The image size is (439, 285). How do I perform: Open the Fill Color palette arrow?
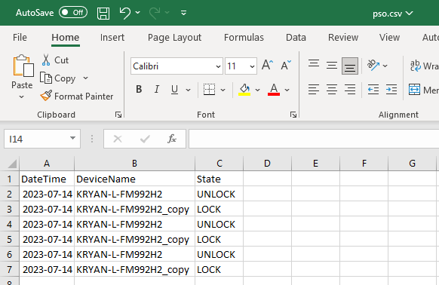[x=257, y=90]
